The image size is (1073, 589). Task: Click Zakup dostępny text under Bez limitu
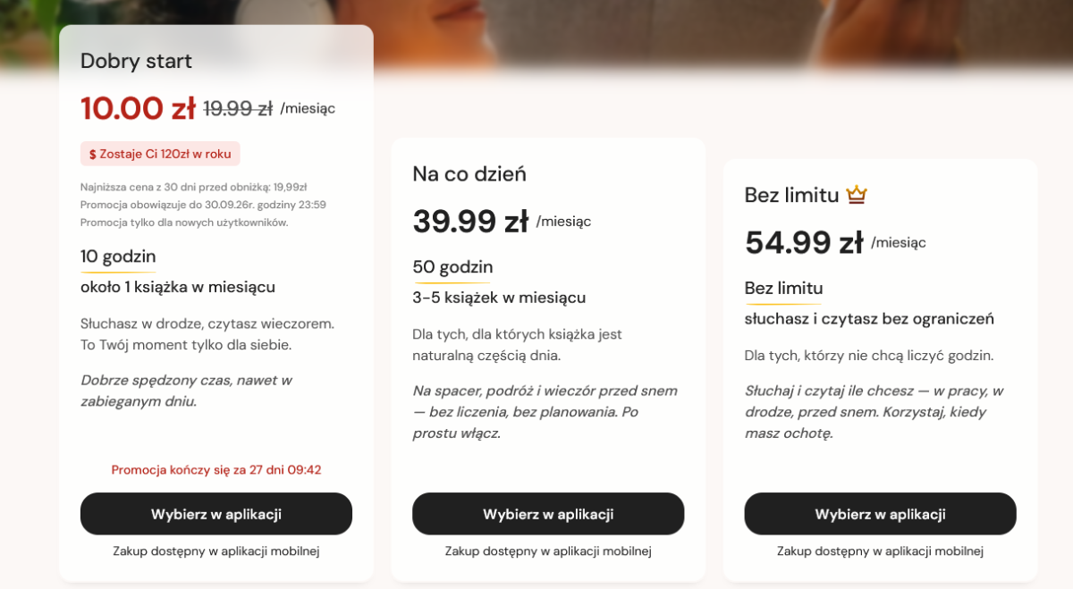point(880,551)
